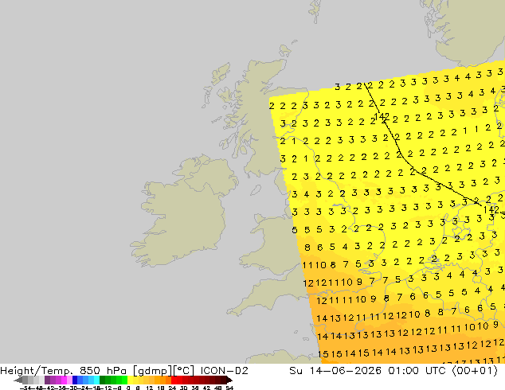This screenshot has height=390, width=505.
Task: Click the '142' contour label over North Sea
Action: tap(382, 116)
